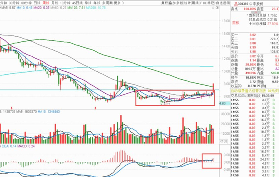Click the volume MA10: 1346553 label
Viewport: 279px width, 177px height.
[x=49, y=112]
